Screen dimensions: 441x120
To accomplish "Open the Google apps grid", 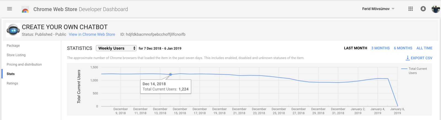I will tap(410, 9).
